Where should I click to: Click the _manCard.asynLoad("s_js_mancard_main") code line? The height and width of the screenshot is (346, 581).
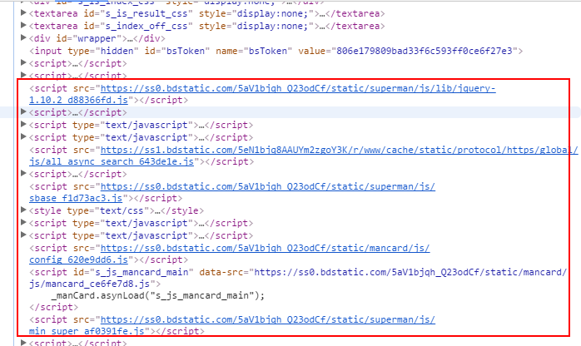[x=158, y=295]
